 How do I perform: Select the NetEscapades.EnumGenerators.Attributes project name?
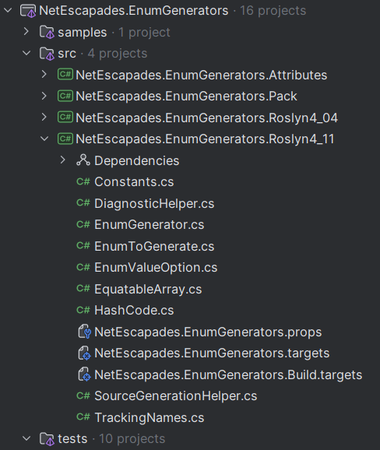pyautogui.click(x=201, y=75)
